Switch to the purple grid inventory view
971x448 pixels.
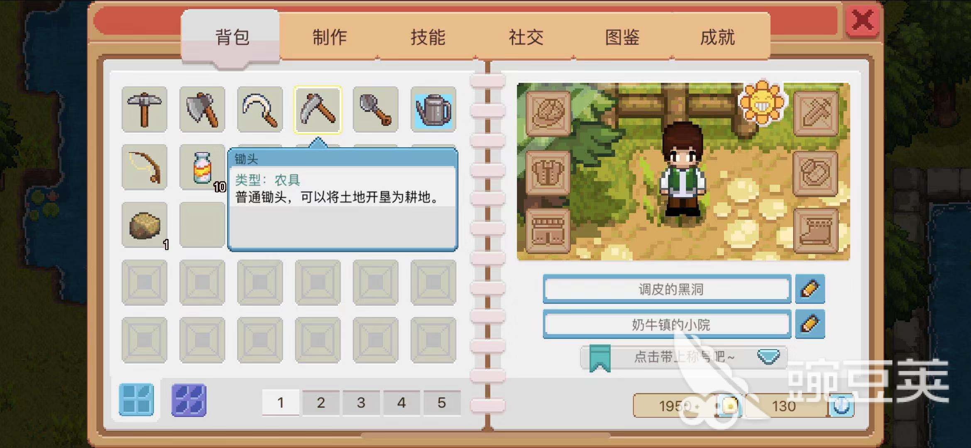coord(189,400)
